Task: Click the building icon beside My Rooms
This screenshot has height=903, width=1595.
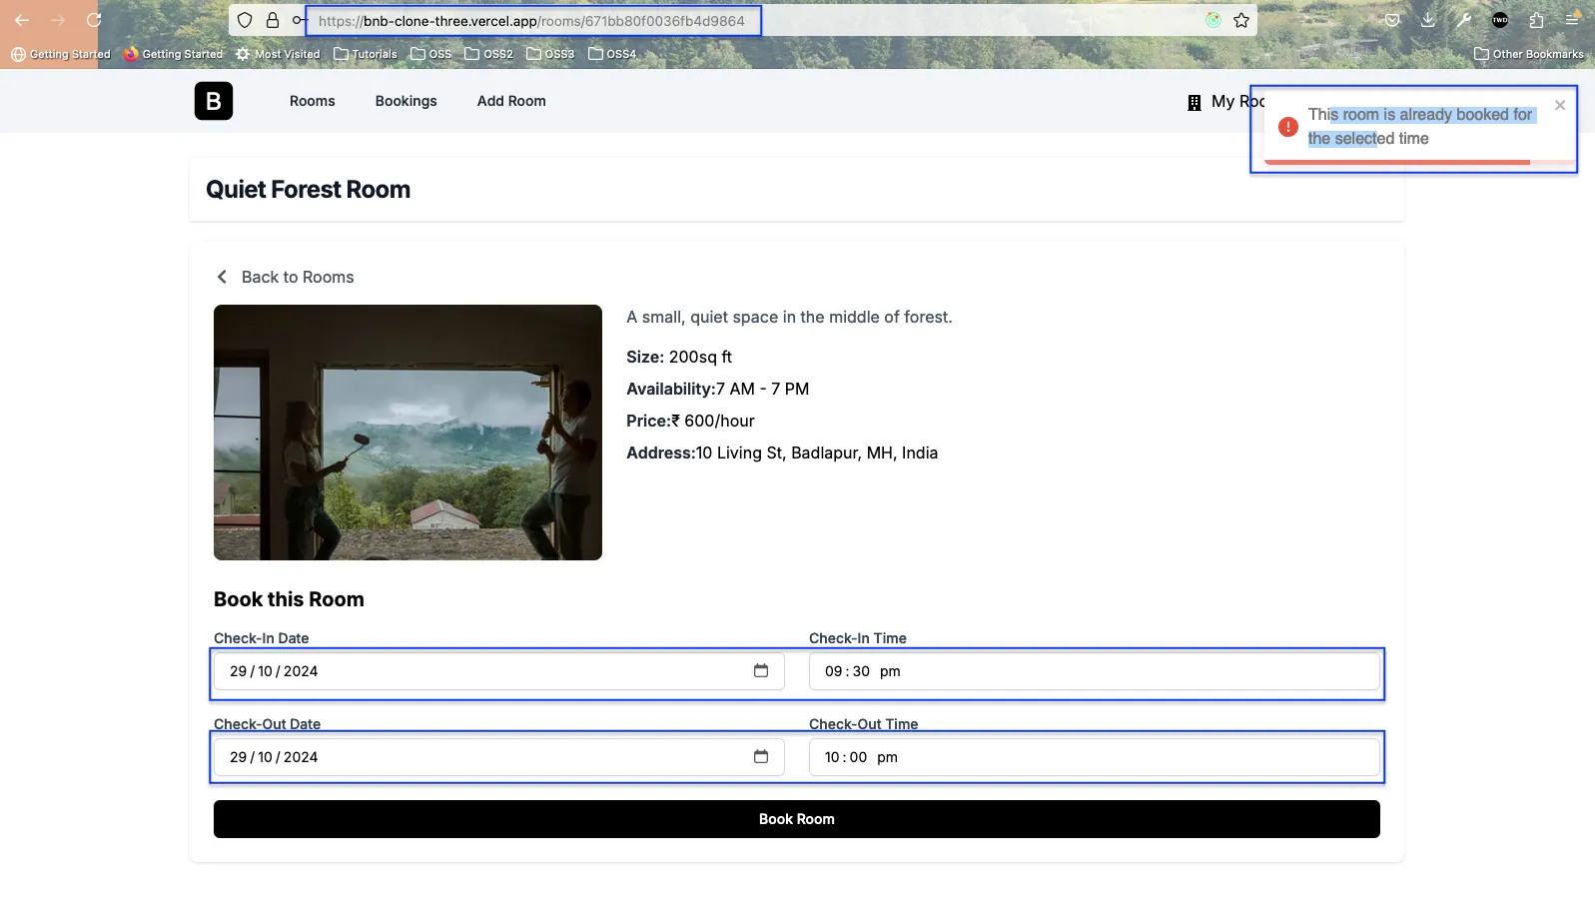Action: [x=1195, y=102]
